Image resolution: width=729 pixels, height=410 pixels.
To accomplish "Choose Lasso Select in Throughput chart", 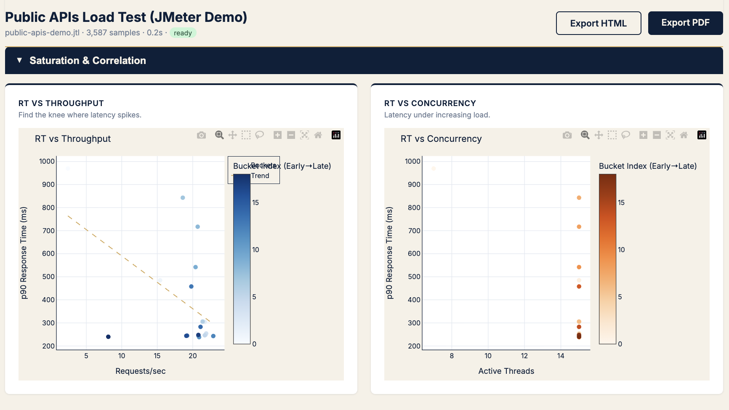I will 260,135.
